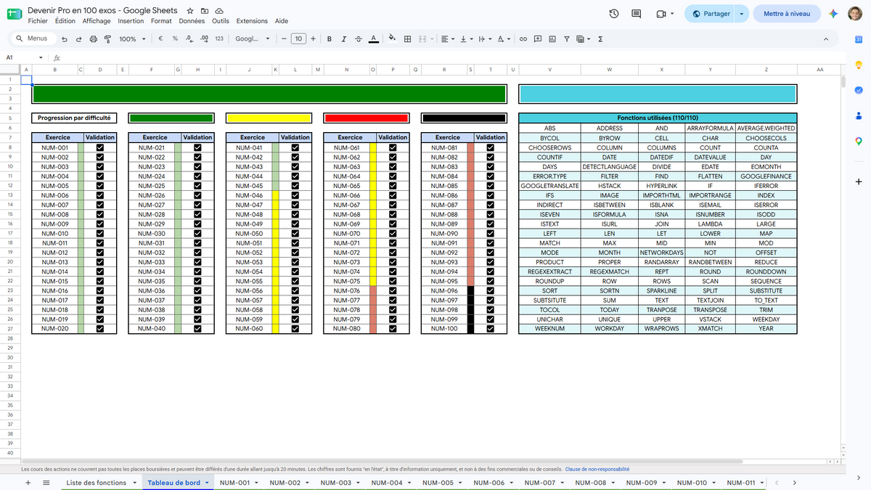Open the Extensions menu
The height and width of the screenshot is (490, 871).
pos(252,21)
